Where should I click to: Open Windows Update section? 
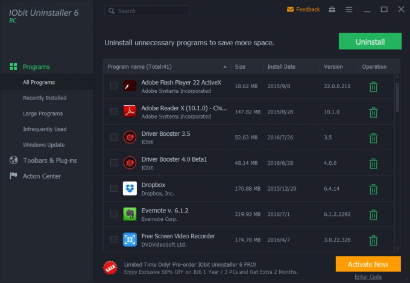(43, 145)
